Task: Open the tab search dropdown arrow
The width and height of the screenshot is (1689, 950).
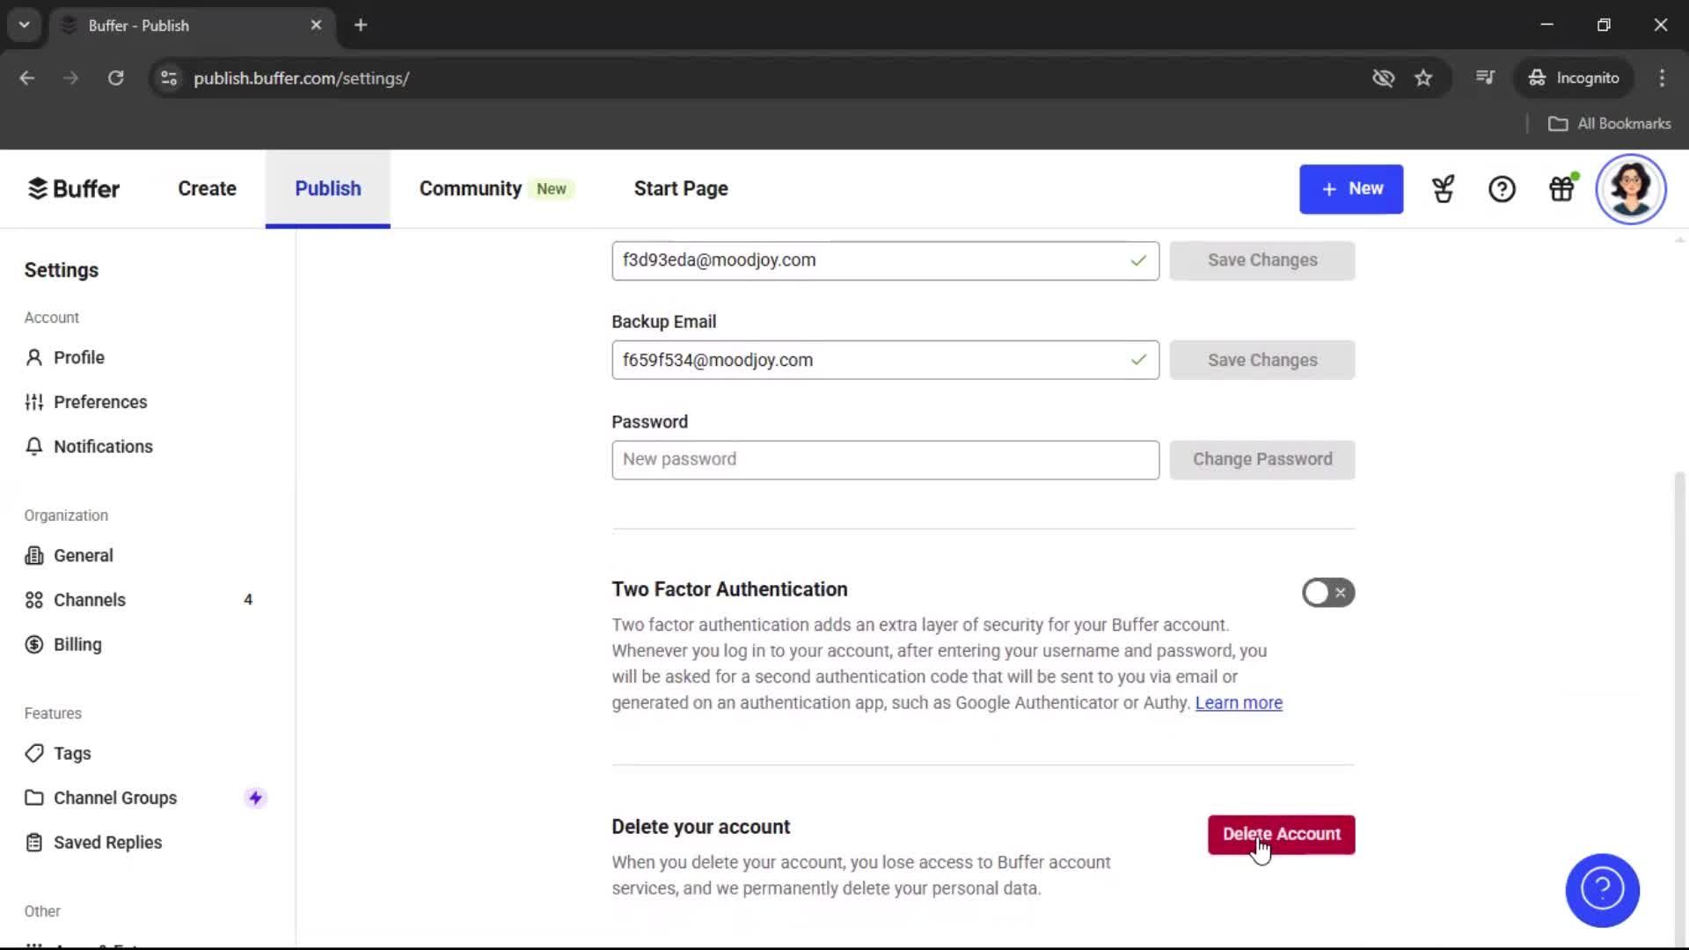Action: point(24,25)
